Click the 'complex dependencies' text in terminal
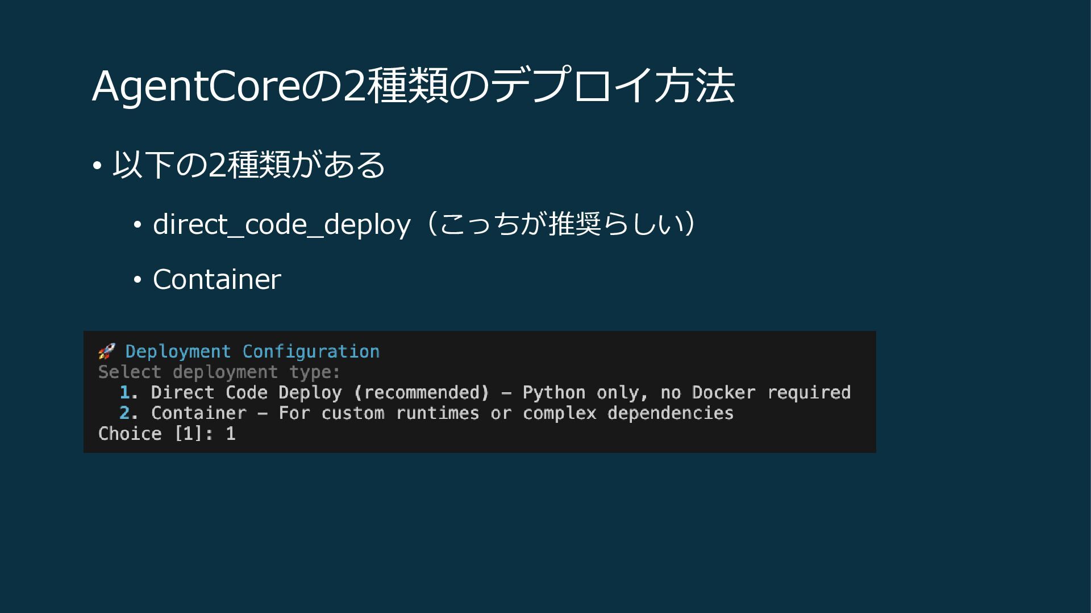The width and height of the screenshot is (1091, 613). (x=628, y=413)
